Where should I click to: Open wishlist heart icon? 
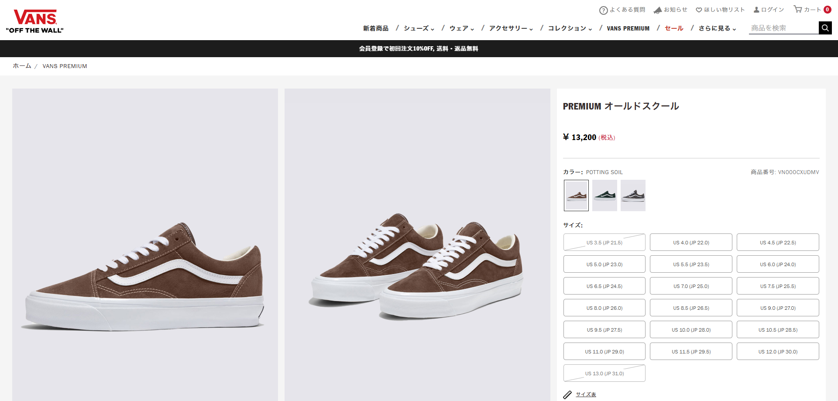(x=699, y=10)
